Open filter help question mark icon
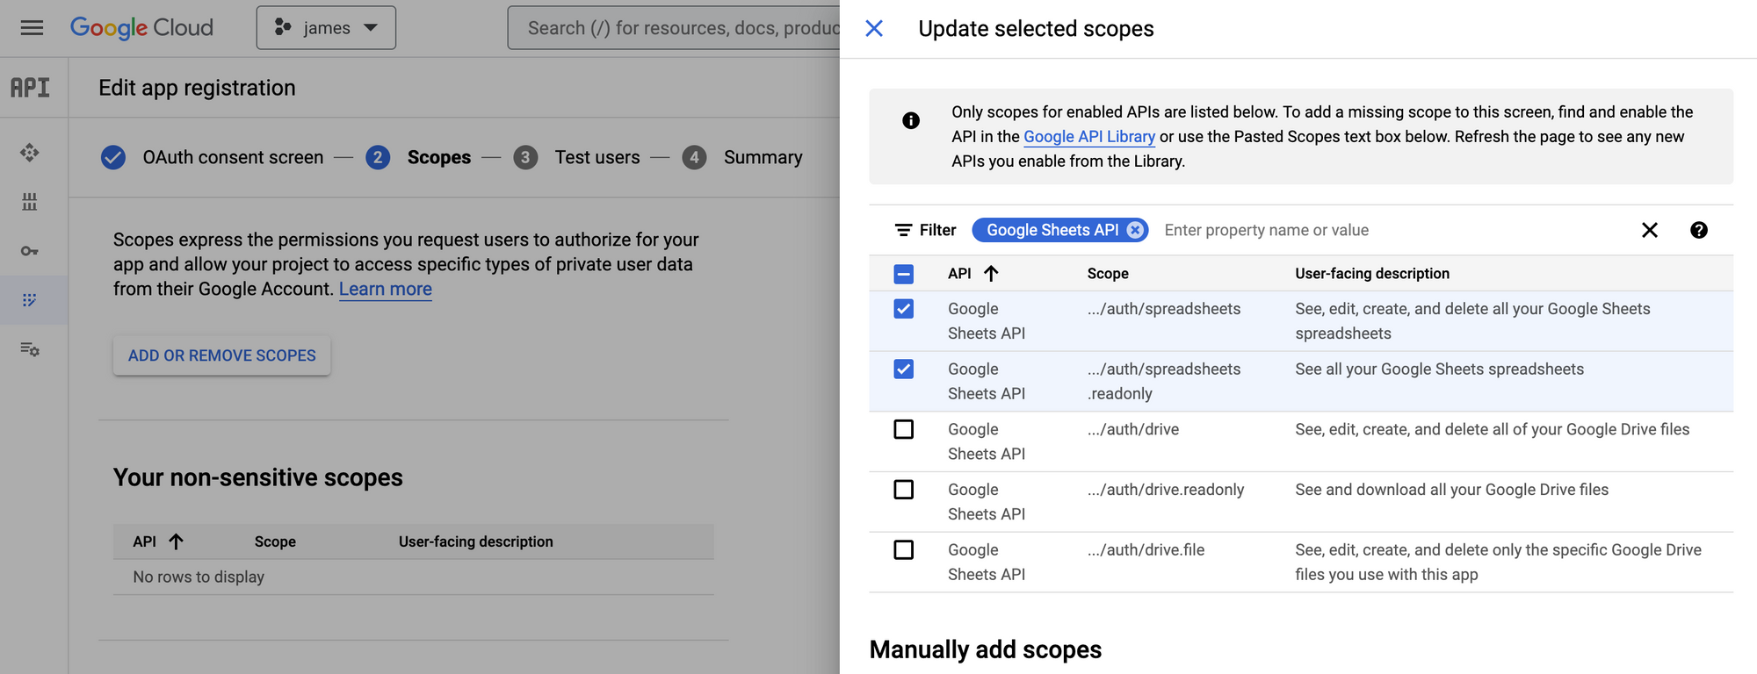The height and width of the screenshot is (674, 1757). 1699,230
